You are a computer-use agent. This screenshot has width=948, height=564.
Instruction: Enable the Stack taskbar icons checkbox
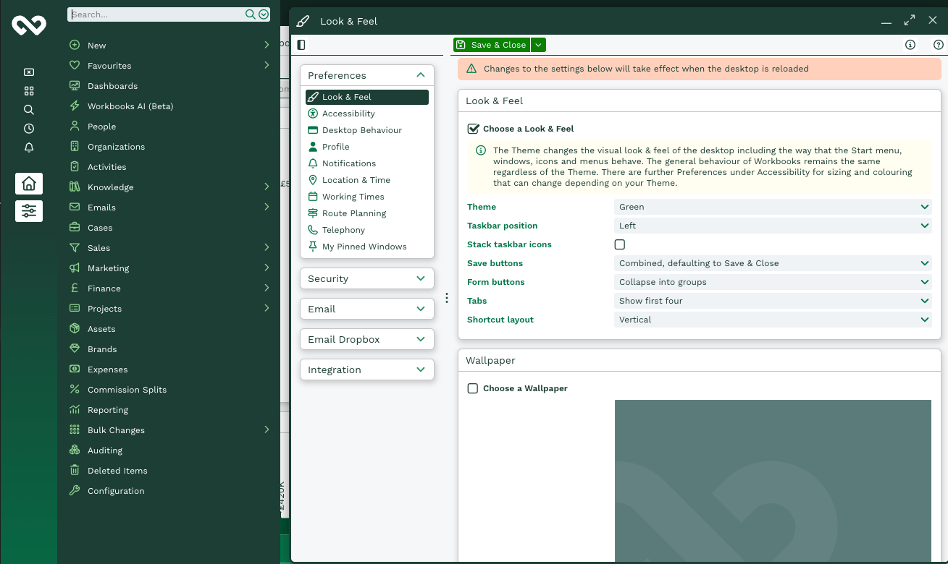point(619,244)
